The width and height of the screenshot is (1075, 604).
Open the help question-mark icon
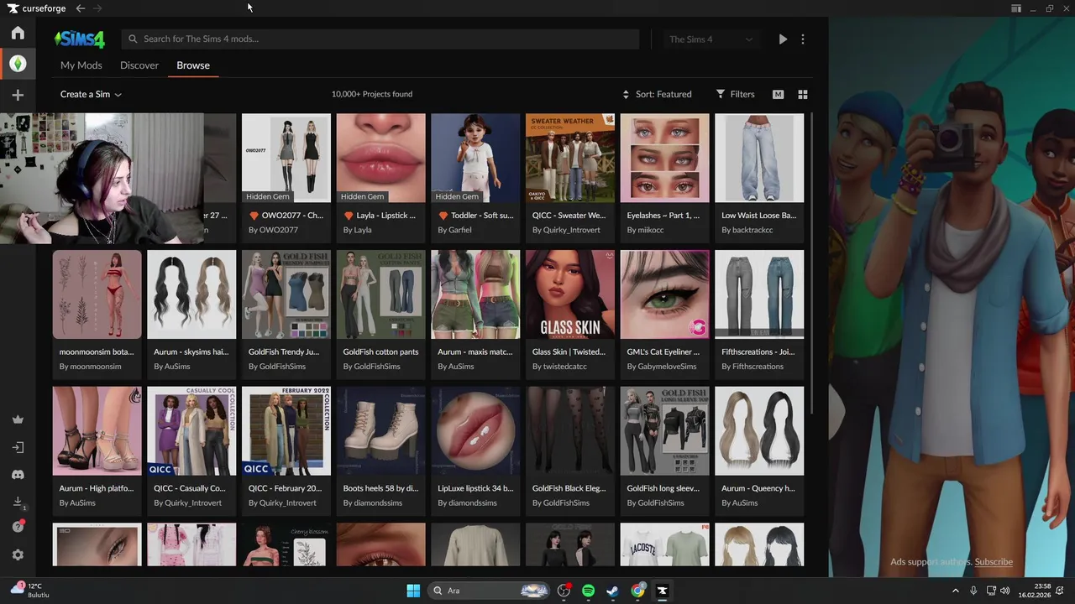click(x=18, y=527)
